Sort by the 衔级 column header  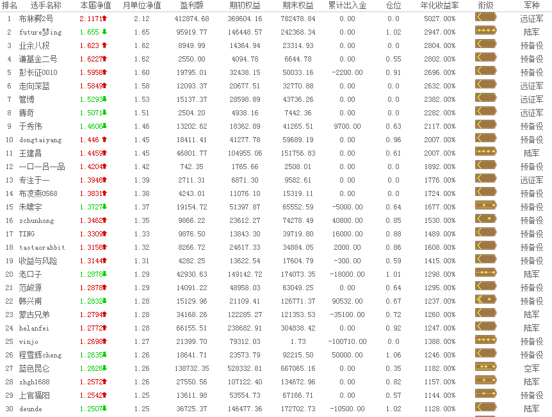click(x=485, y=5)
